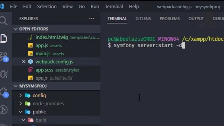Open the Git graph activity bar icon
Screen dimensions: 224x126
pyautogui.click(x=3, y=110)
